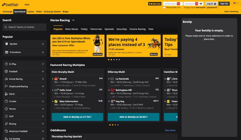Toggle password visibility eye icon
This screenshot has width=241, height=140.
(x=201, y=4)
